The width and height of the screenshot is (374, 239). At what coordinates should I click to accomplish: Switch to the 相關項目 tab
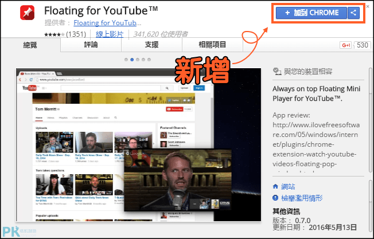[212, 45]
